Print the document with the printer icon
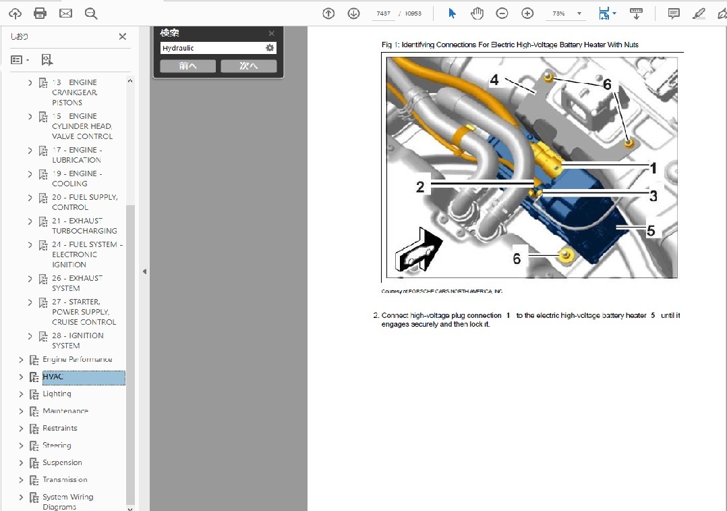Screen dimensions: 727x511 [40, 14]
